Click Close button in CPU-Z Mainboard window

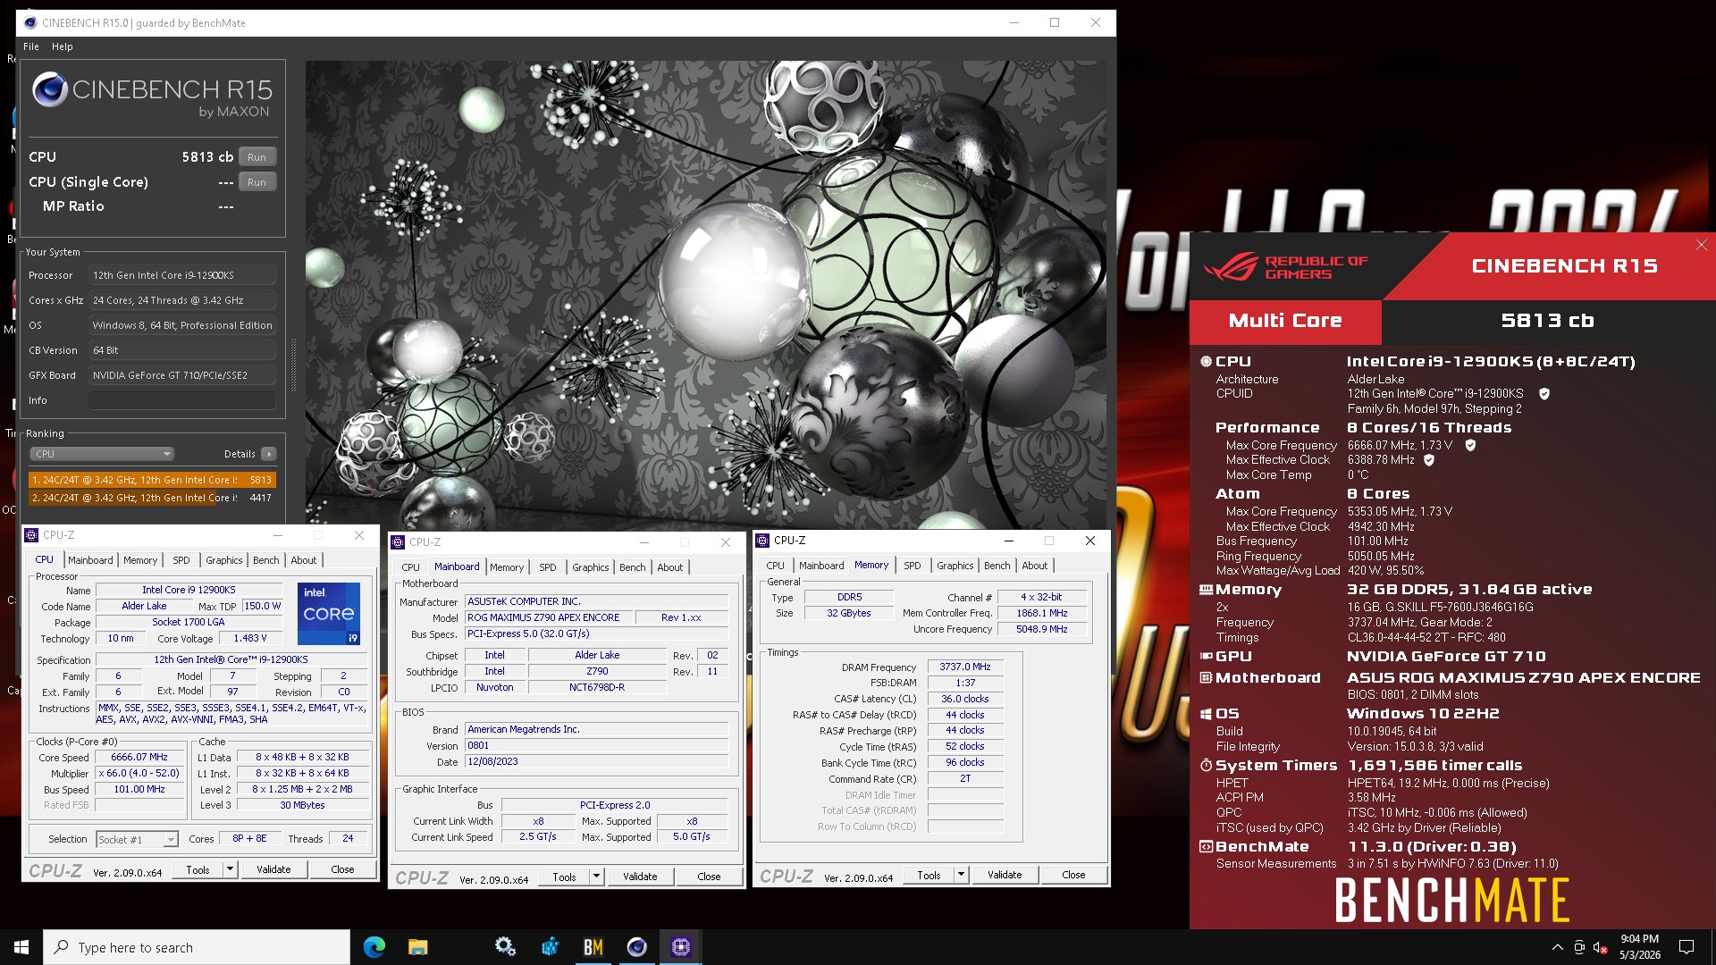pos(709,877)
